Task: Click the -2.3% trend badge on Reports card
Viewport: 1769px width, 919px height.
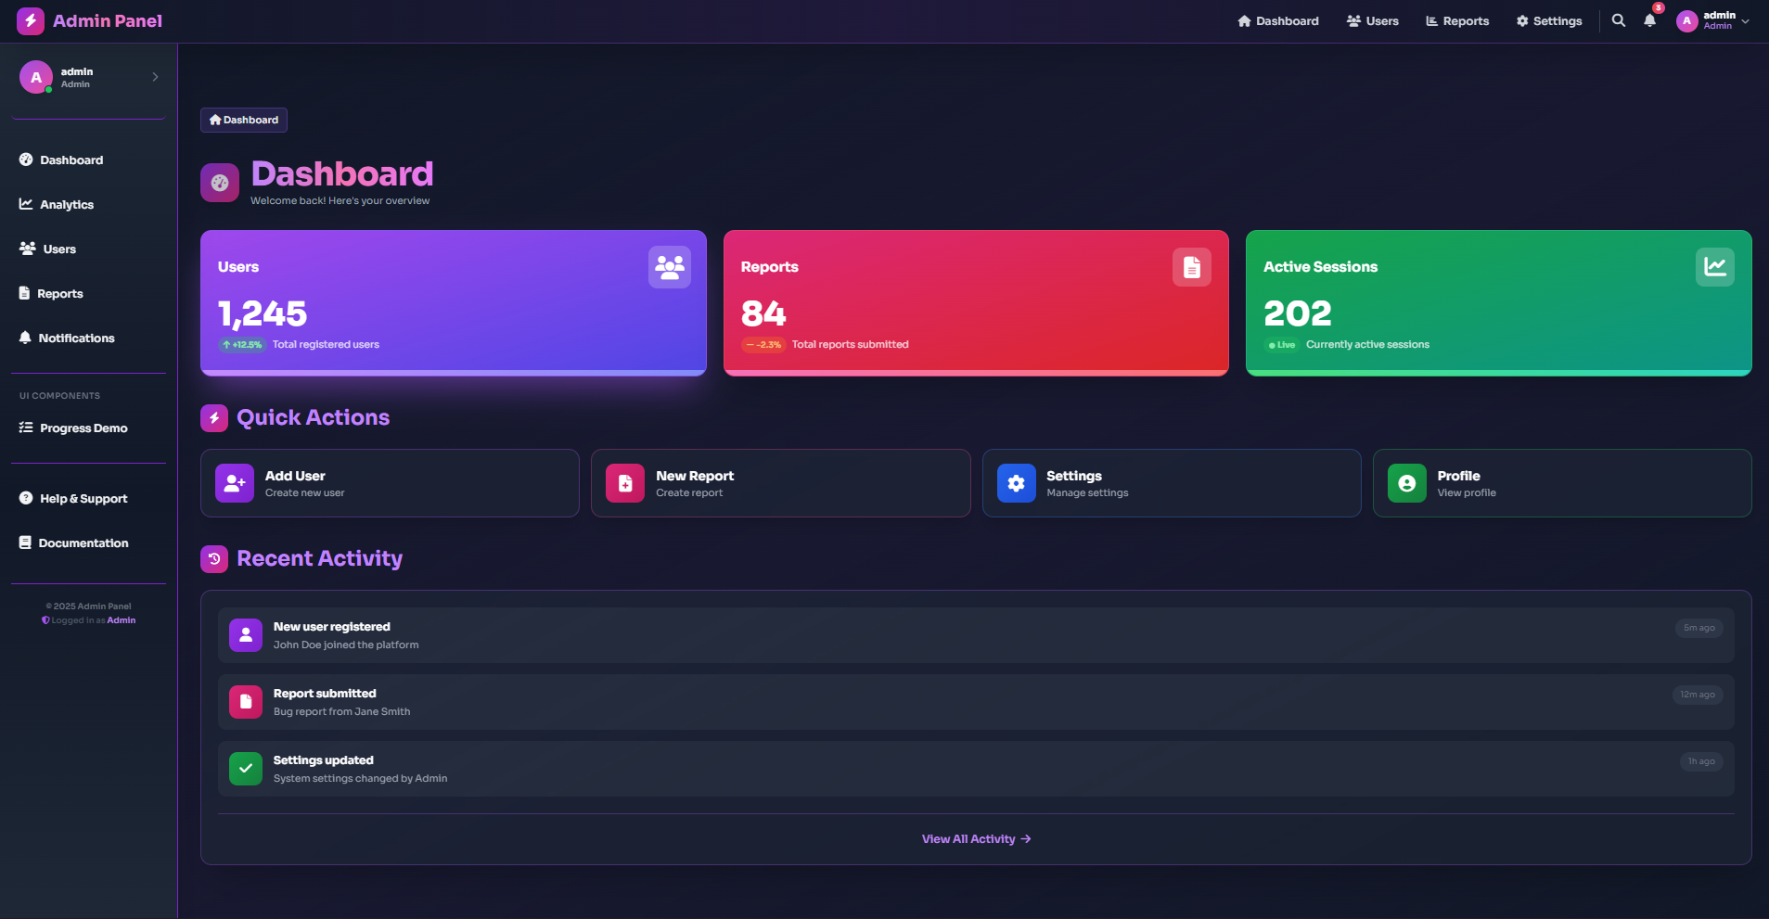Action: (x=763, y=344)
